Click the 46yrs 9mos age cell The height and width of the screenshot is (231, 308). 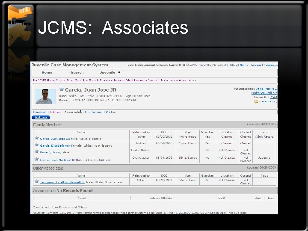(188, 136)
